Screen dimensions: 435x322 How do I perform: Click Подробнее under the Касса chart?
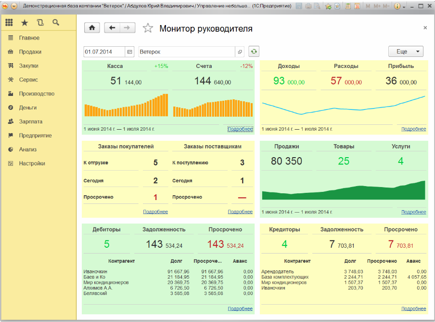click(x=240, y=129)
